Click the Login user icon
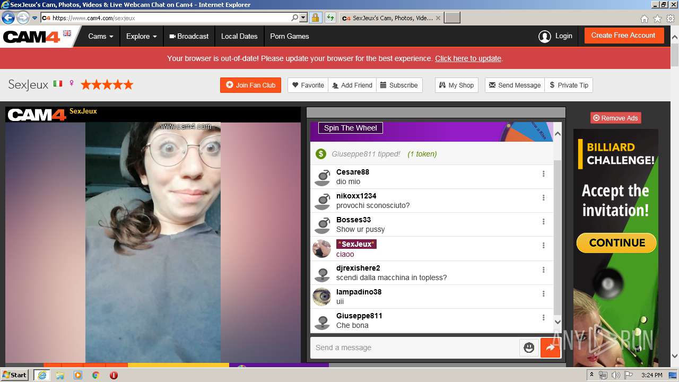679x382 pixels. click(544, 36)
